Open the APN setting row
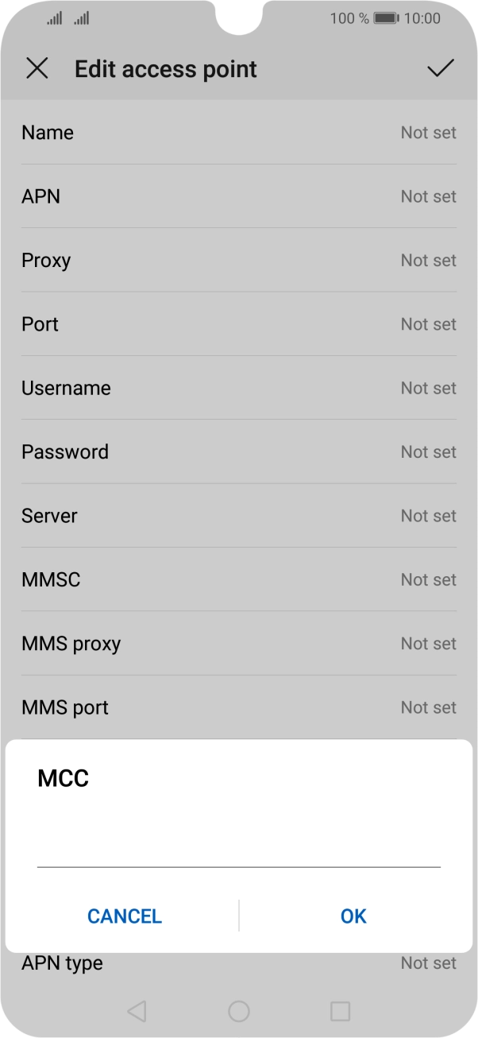The height and width of the screenshot is (1038, 478). [238, 196]
